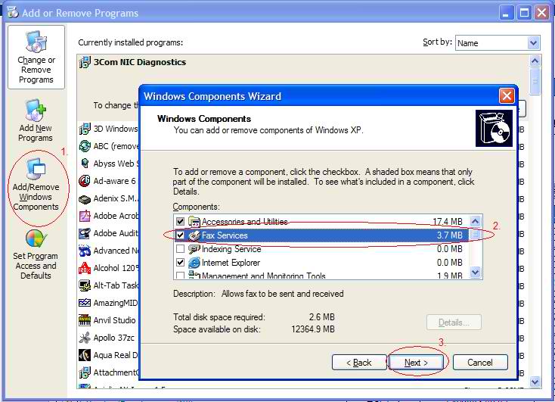
Task: Select the Attachment program icon
Action: click(85, 372)
